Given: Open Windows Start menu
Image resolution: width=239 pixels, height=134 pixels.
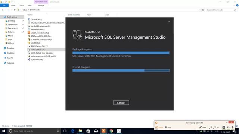Looking at the screenshot, I should [x=3, y=131].
